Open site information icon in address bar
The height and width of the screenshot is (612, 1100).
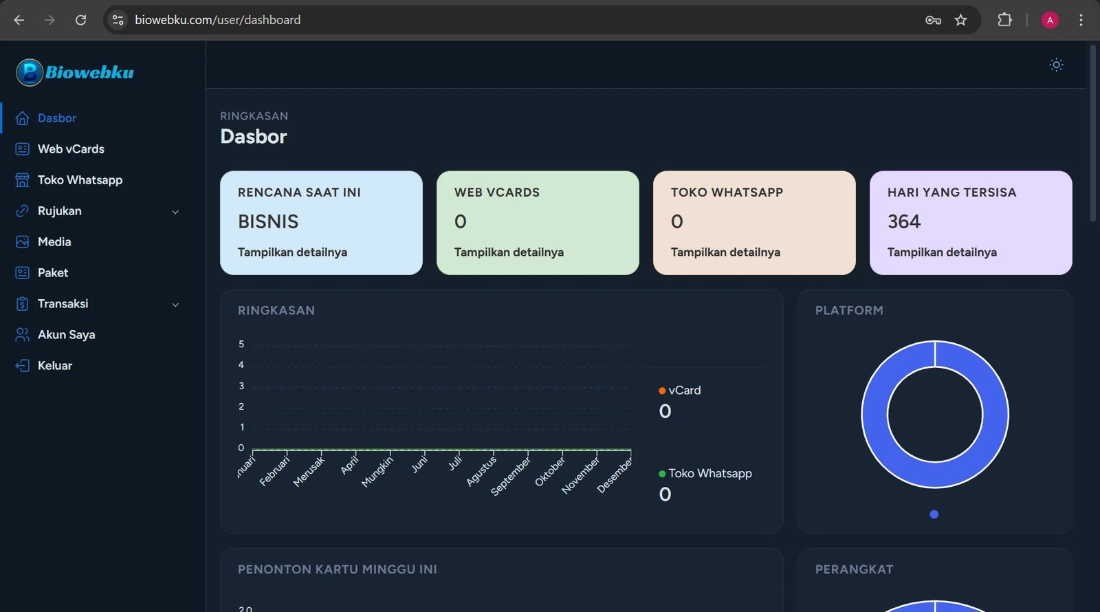coord(118,20)
